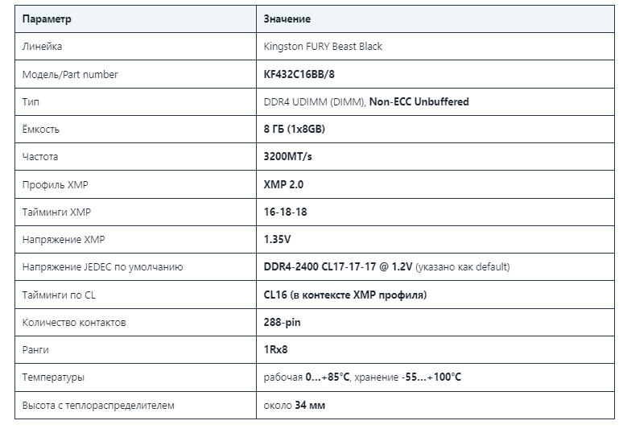Click the '8 ГБ (1x8GB)' capacity value
The image size is (623, 433).
click(x=294, y=129)
